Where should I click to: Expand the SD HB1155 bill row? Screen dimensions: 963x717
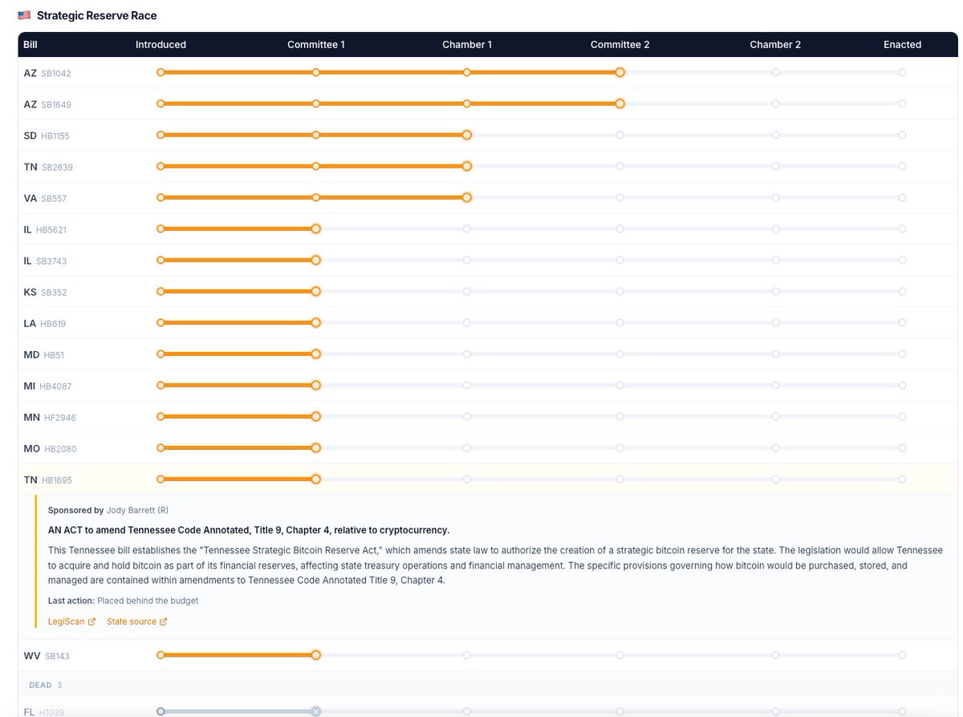(x=488, y=136)
